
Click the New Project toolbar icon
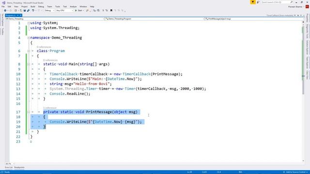(x=15, y=11)
